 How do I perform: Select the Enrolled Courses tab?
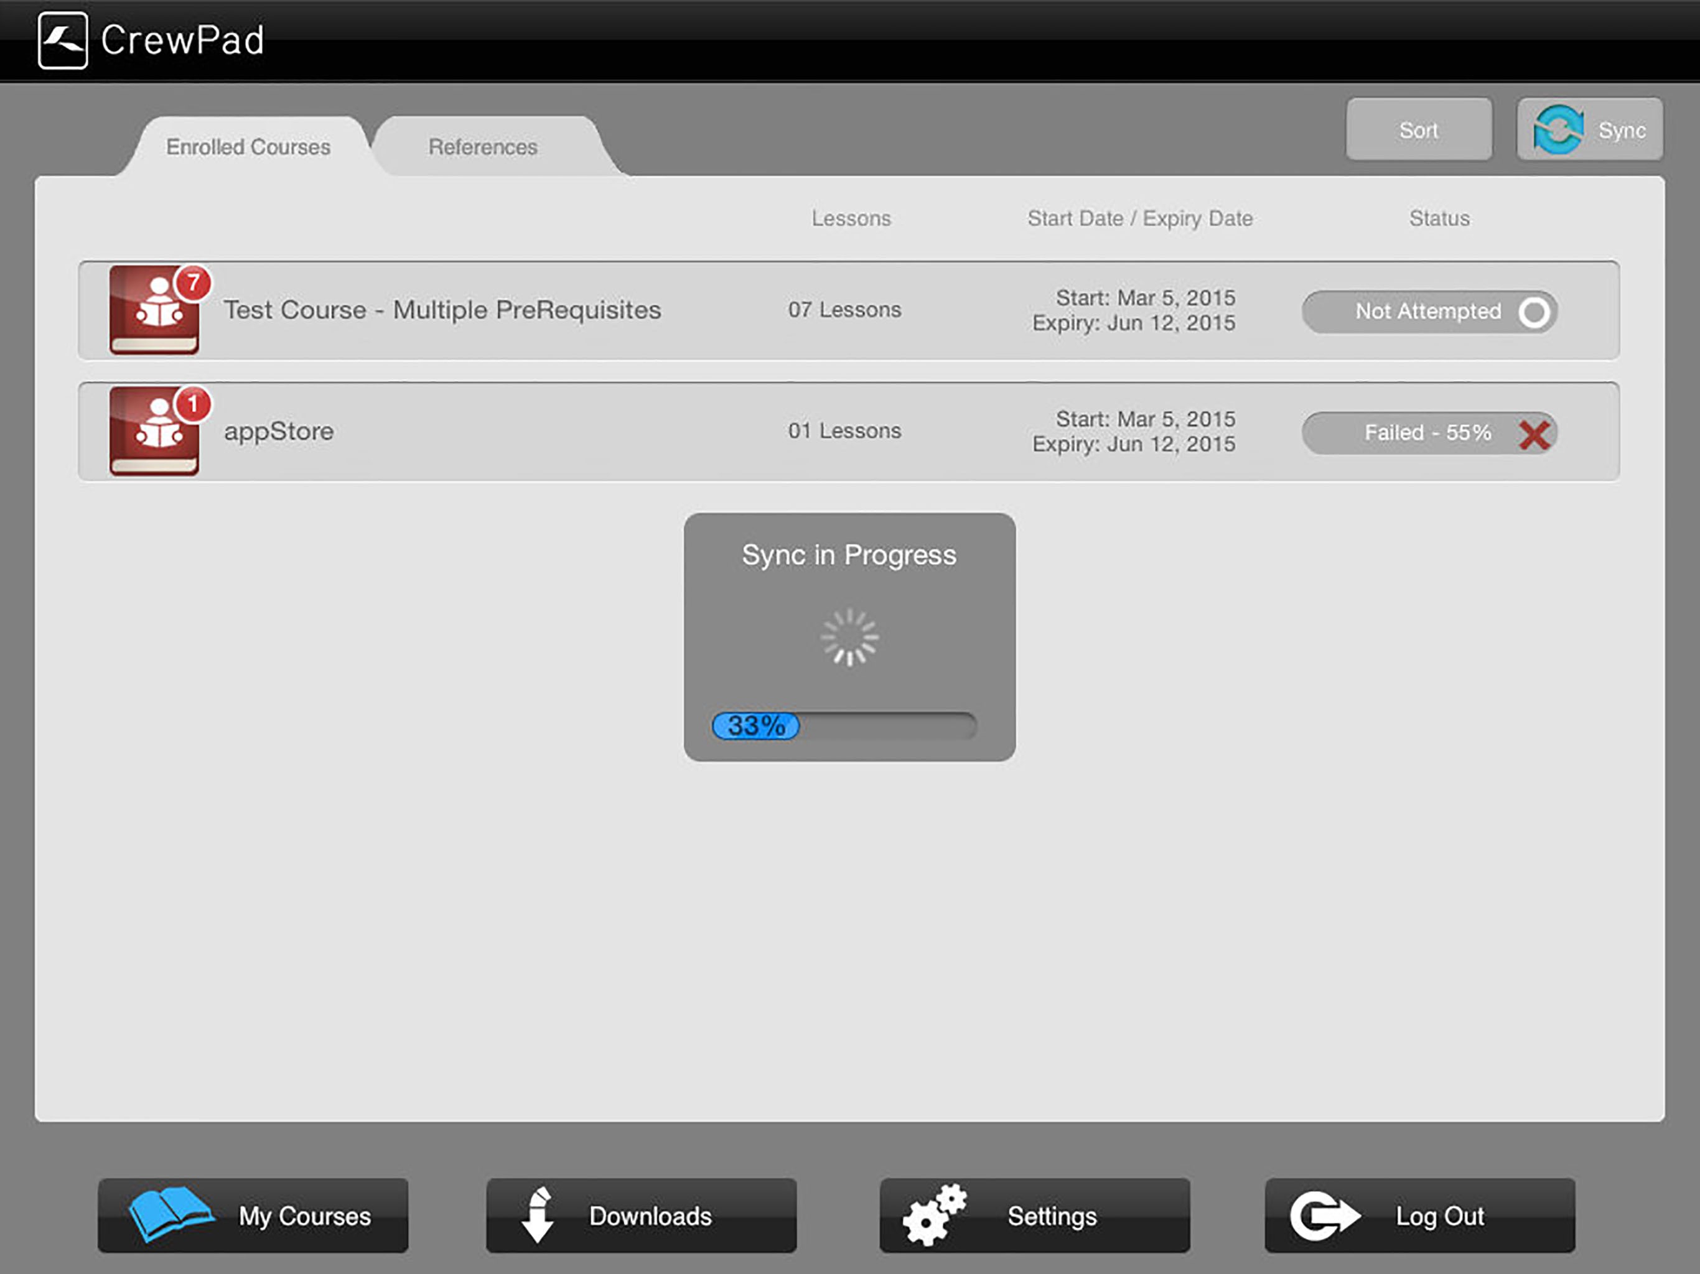pos(248,147)
